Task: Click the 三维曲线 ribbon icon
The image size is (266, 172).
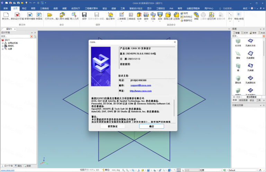Action: pos(131,15)
